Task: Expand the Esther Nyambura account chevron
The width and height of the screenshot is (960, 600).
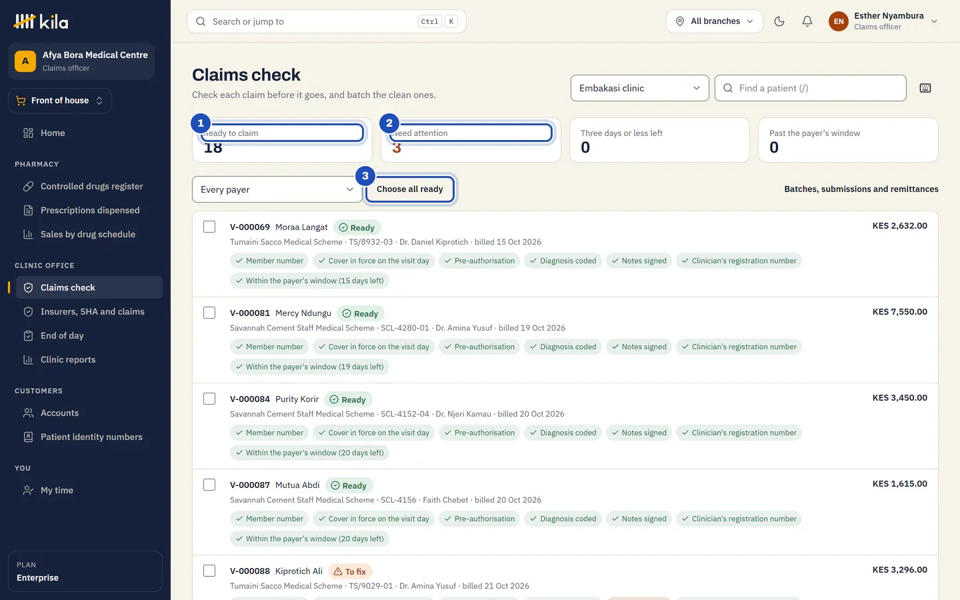Action: click(x=934, y=21)
